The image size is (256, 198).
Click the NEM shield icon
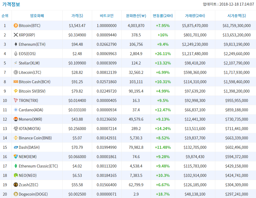pos(16,157)
